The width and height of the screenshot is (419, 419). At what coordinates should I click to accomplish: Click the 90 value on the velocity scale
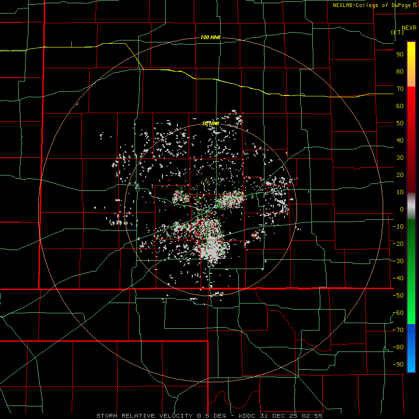(x=400, y=54)
